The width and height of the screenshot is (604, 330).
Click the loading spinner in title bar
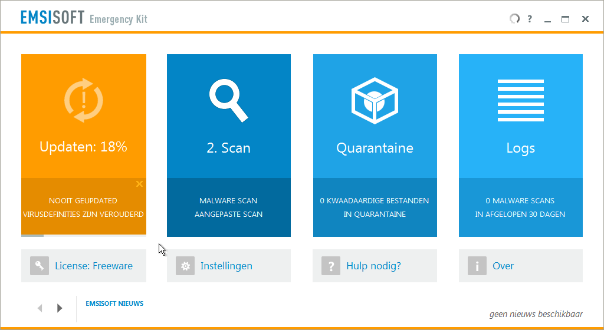pos(514,19)
